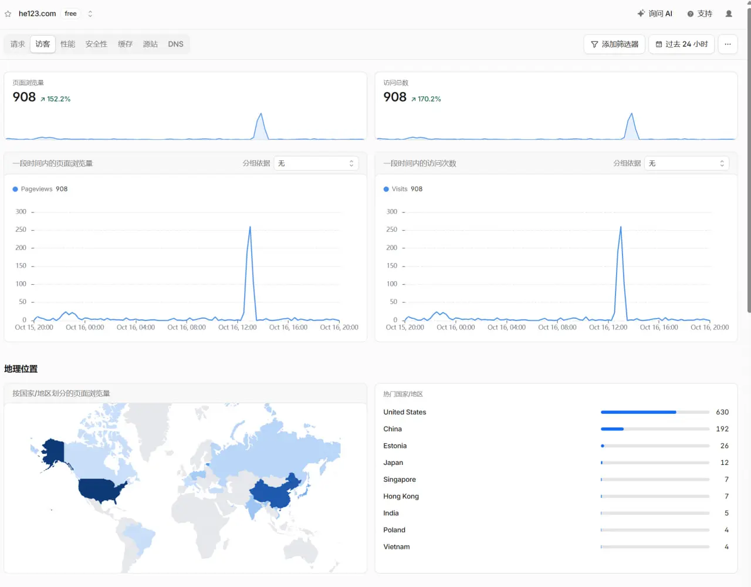Click the Japan country row
751x587 pixels.
click(556, 463)
